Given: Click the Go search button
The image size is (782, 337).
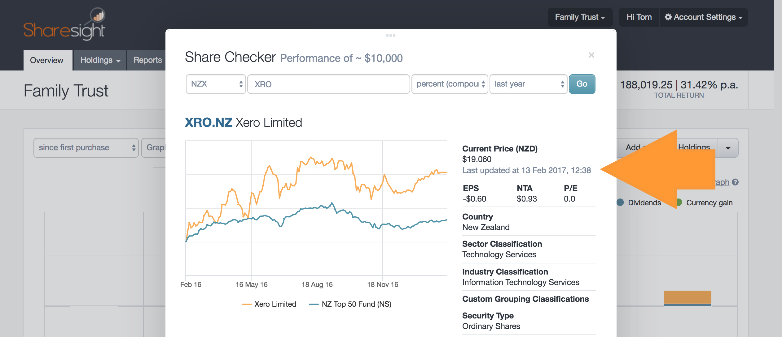Looking at the screenshot, I should tap(582, 84).
